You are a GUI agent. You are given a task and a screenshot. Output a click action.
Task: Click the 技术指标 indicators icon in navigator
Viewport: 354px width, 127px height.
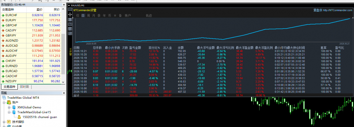click(9, 122)
